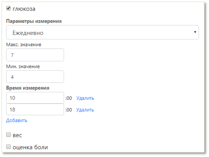Click the глюкоза label text
The height and width of the screenshot is (157, 209).
coord(24,9)
